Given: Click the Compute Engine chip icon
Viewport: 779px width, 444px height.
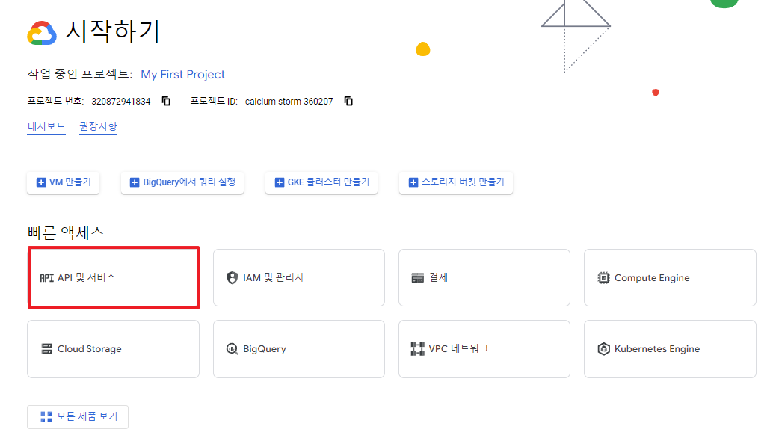Looking at the screenshot, I should (x=603, y=277).
